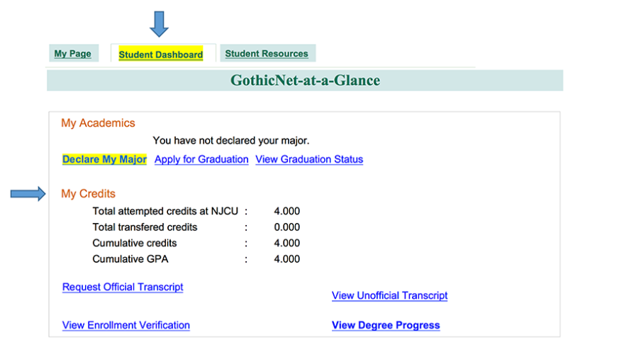
Task: Click the My Academics section heading
Action: tap(98, 123)
